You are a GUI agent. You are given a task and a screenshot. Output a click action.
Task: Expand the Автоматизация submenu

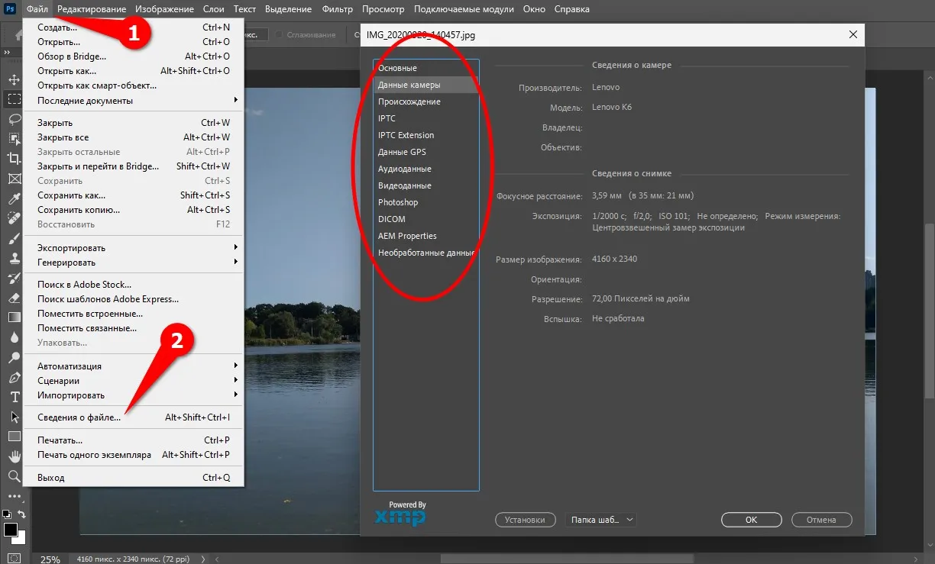(x=69, y=366)
